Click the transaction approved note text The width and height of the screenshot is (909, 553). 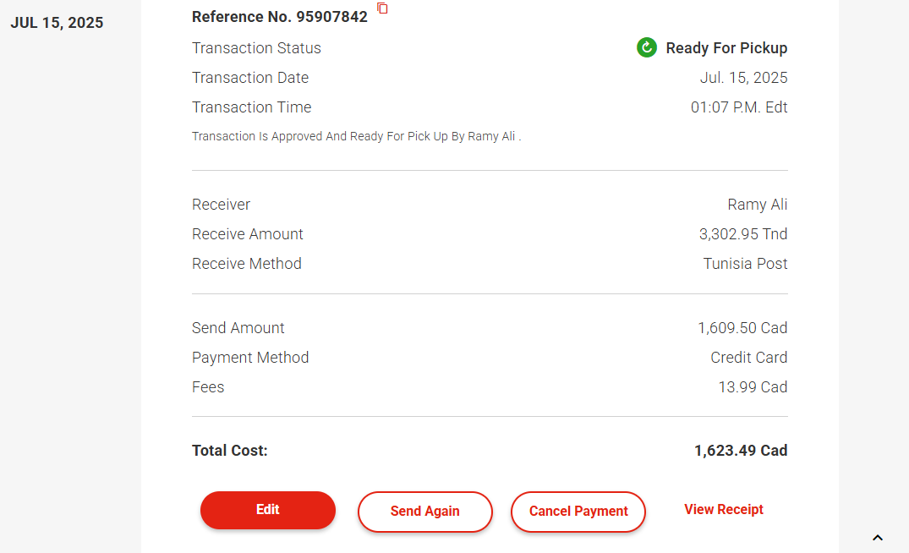coord(356,136)
